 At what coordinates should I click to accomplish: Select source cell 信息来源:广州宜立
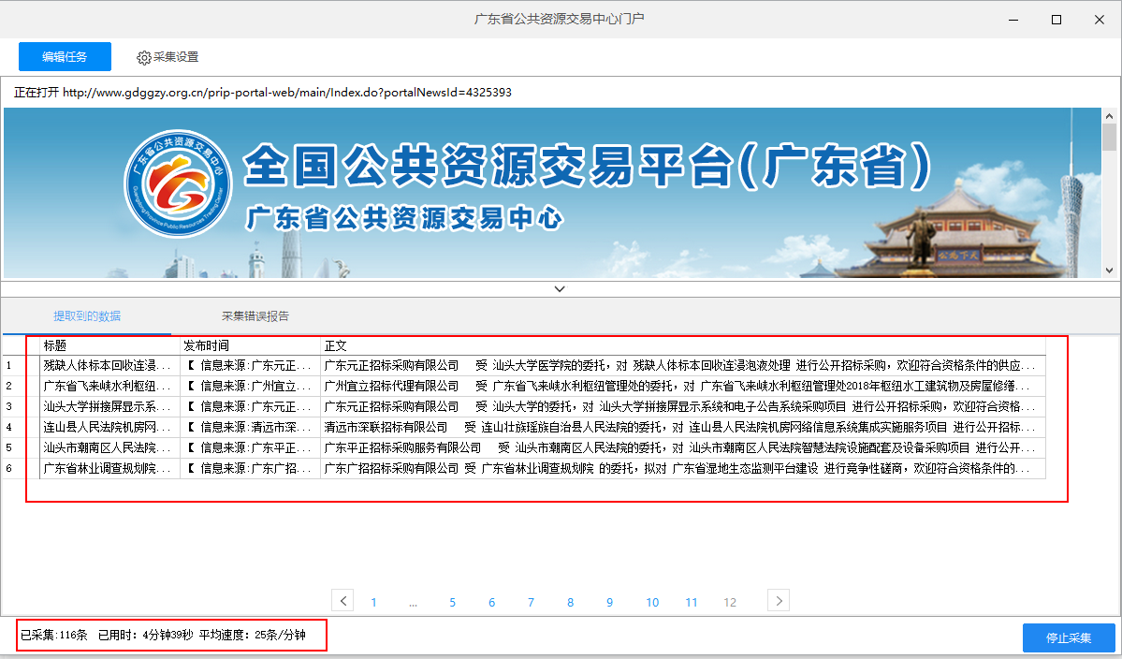pos(251,387)
